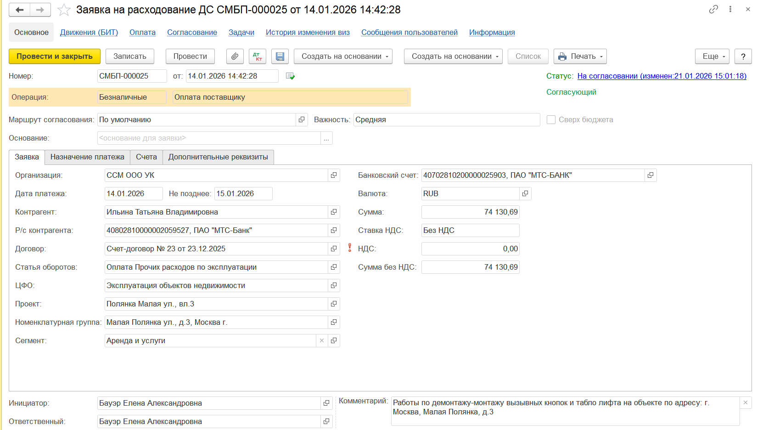Expand second Создать на основании dropdown

click(x=453, y=57)
